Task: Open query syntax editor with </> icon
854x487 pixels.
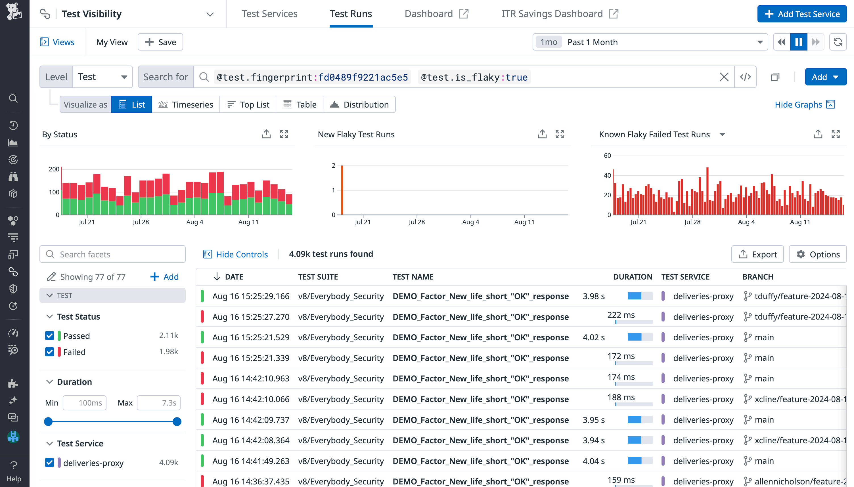Action: point(745,77)
